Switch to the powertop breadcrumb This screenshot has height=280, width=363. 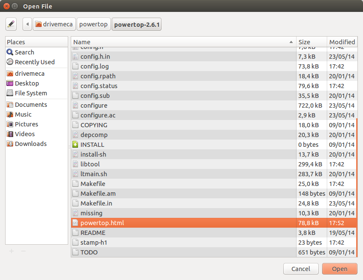pos(93,24)
